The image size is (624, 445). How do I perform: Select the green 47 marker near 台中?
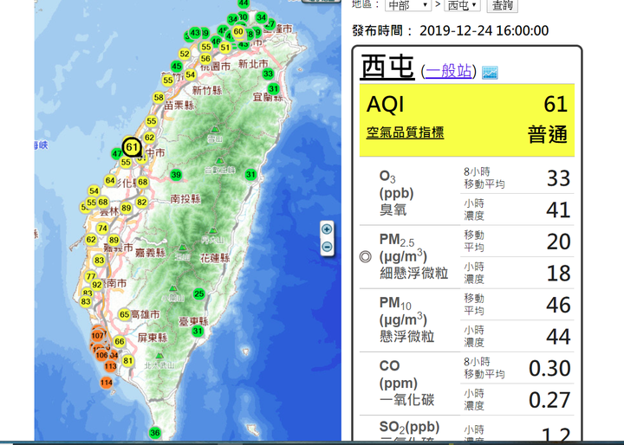117,154
